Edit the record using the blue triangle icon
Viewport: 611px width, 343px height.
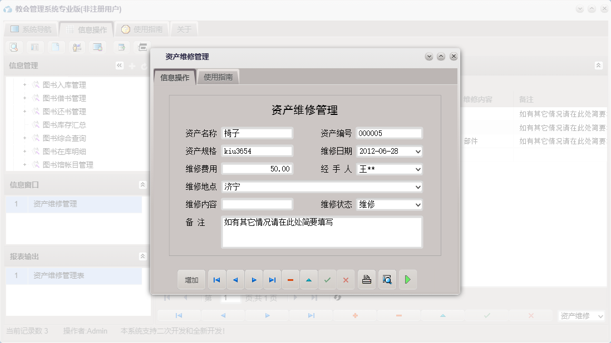point(308,280)
